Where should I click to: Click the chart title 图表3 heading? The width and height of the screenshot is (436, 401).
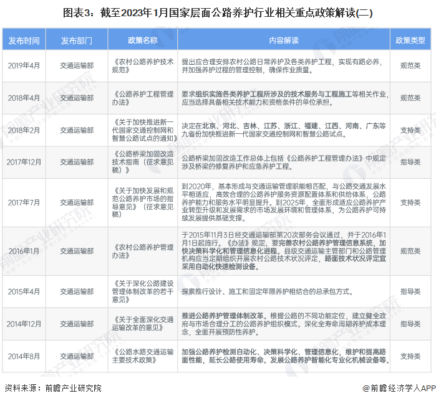click(x=218, y=12)
